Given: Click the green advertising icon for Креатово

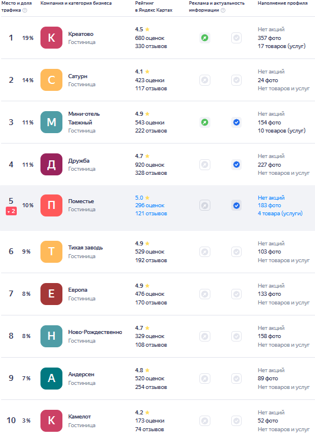Looking at the screenshot, I should [205, 38].
